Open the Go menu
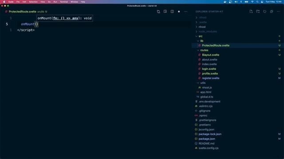Image resolution: width=284 pixels, height=159 pixels. (49, 2)
